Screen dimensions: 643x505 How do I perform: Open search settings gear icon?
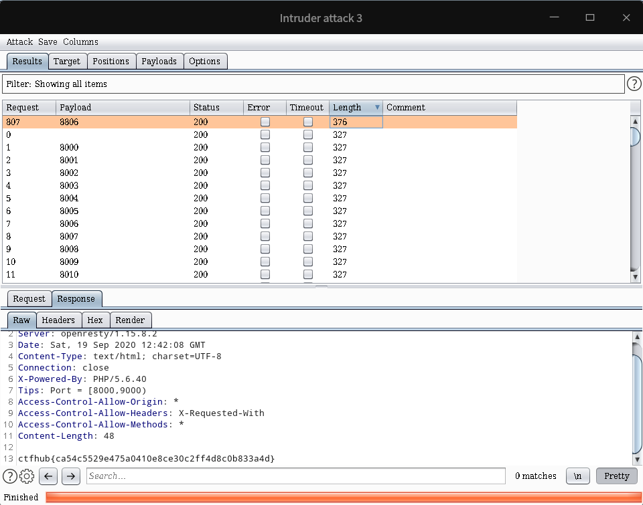coord(27,476)
